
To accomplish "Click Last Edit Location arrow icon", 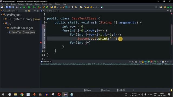I will click(x=85, y=7).
